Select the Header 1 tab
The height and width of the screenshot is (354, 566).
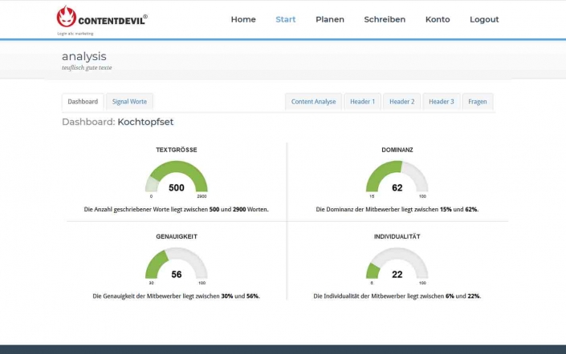[362, 102]
